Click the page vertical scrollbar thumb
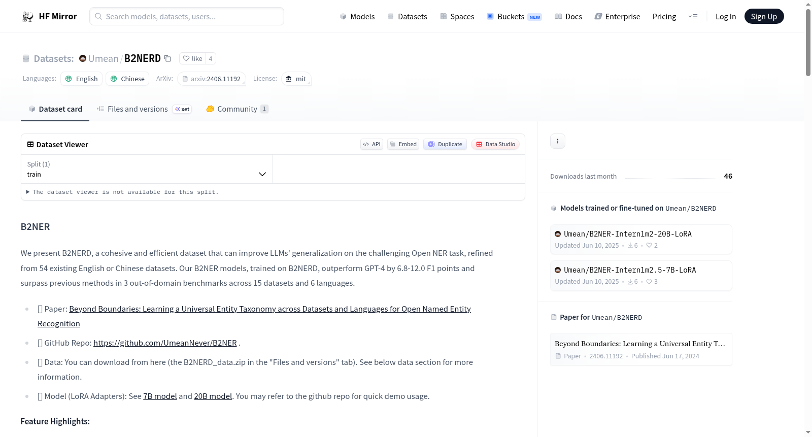Viewport: 812px width, 437px height. point(808,43)
